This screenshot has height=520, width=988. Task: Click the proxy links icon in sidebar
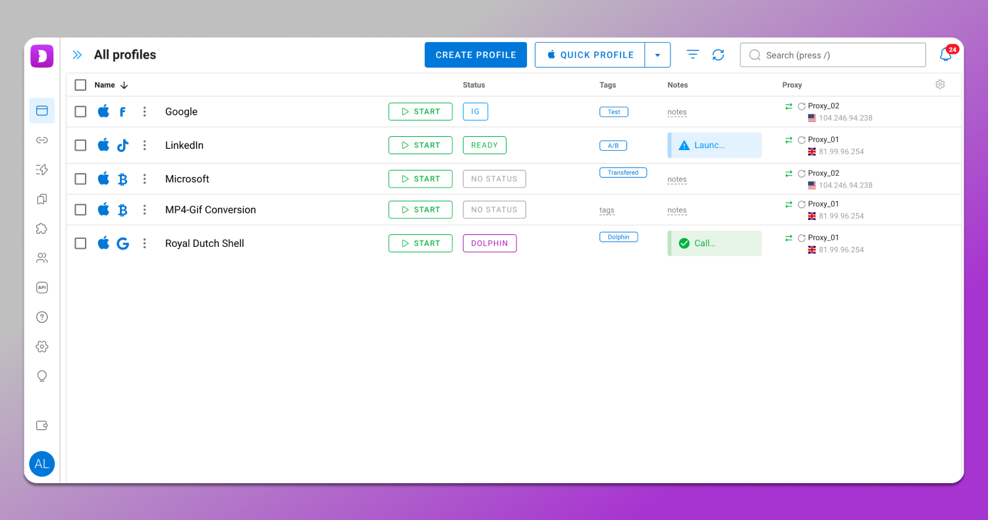pyautogui.click(x=41, y=140)
